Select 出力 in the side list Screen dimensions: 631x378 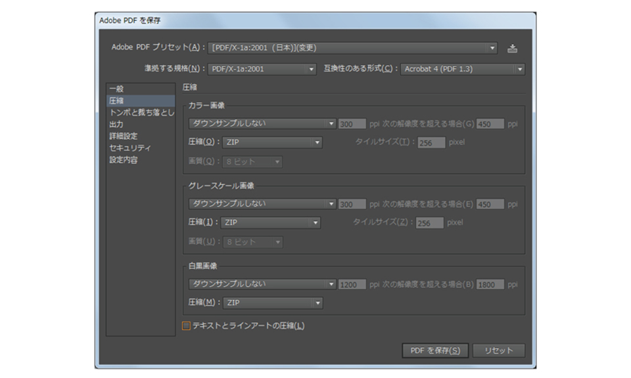[141, 124]
